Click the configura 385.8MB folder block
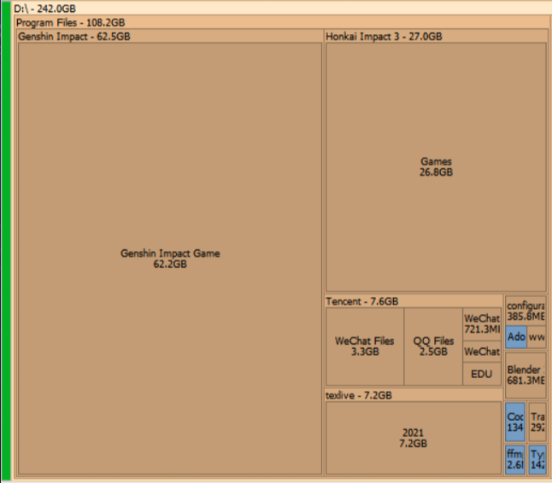Screen dimensions: 552x483 pyautogui.click(x=526, y=311)
